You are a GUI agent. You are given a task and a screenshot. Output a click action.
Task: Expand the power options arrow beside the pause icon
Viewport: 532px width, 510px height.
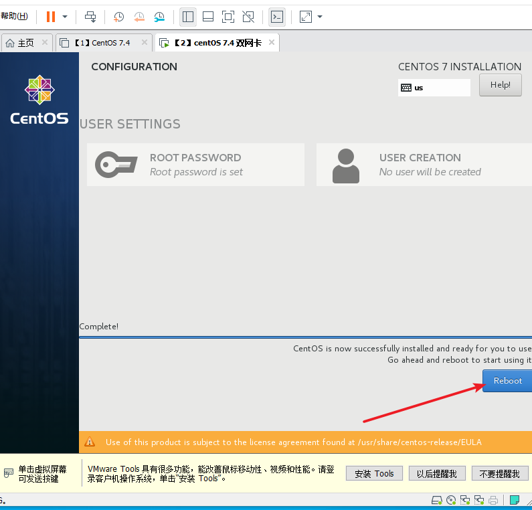tap(65, 17)
